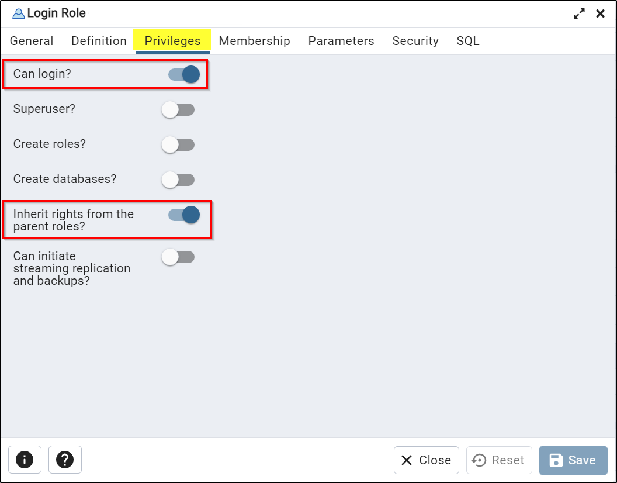The image size is (617, 483).
Task: Disable Inherit rights from parent roles toggle
Action: 184,215
